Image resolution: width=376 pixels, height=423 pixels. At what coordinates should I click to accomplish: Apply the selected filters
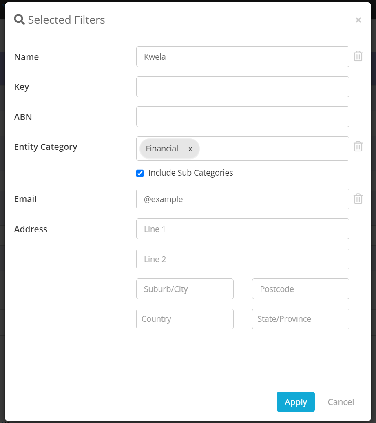pos(296,402)
